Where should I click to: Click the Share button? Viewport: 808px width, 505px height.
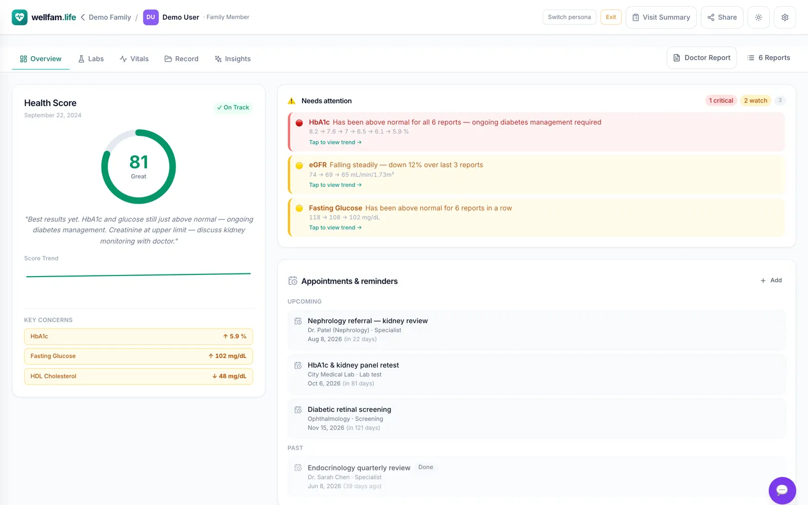(722, 17)
